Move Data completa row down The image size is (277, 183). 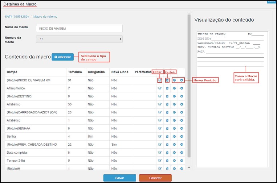tap(182, 153)
